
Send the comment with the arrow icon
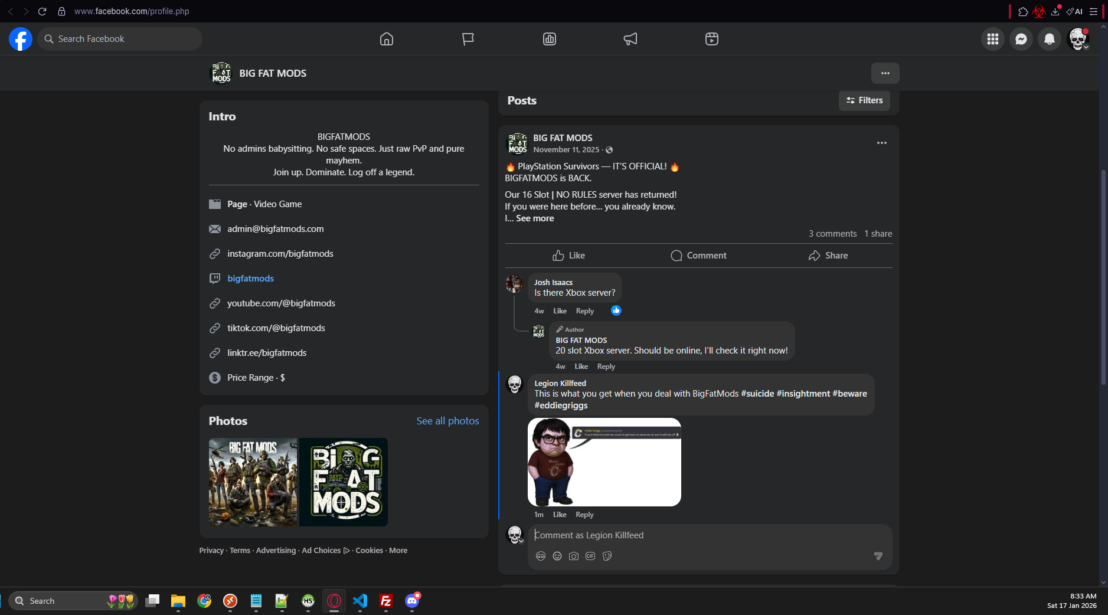(x=878, y=556)
